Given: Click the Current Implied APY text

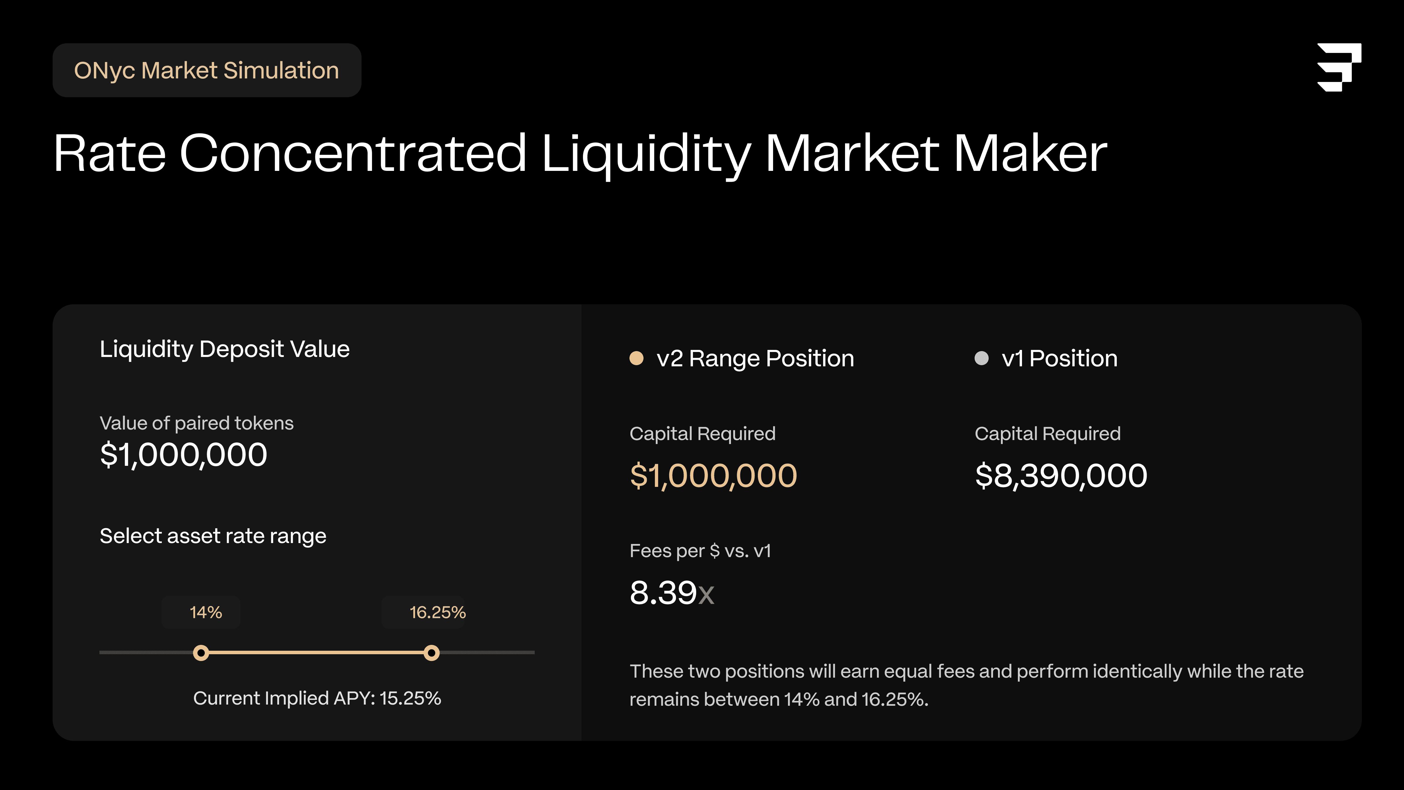Looking at the screenshot, I should coord(317,698).
